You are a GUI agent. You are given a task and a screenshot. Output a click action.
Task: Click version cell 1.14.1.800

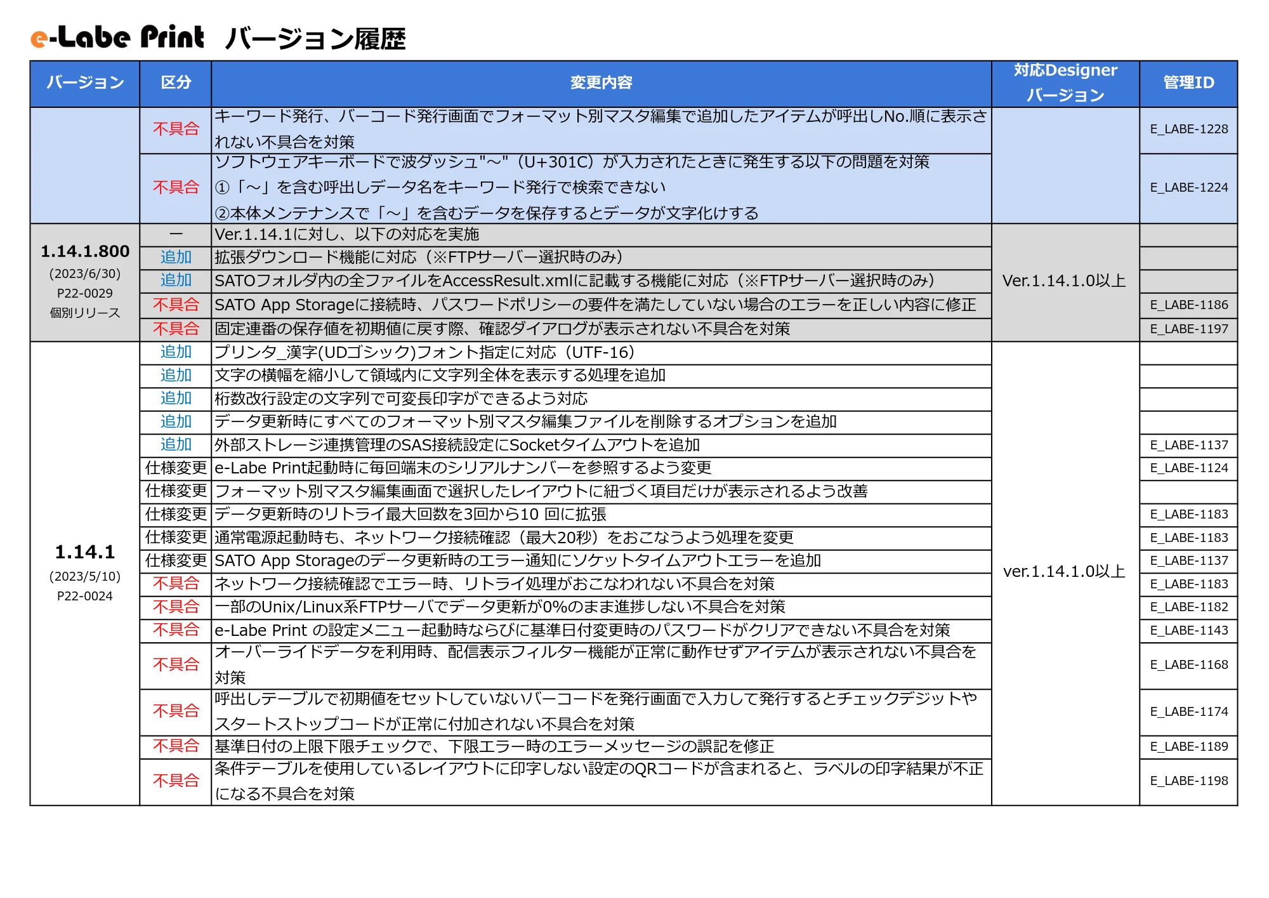(x=85, y=251)
